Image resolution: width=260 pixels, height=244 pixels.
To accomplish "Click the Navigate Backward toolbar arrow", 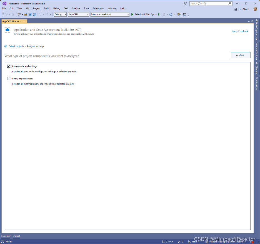I will point(6,14).
